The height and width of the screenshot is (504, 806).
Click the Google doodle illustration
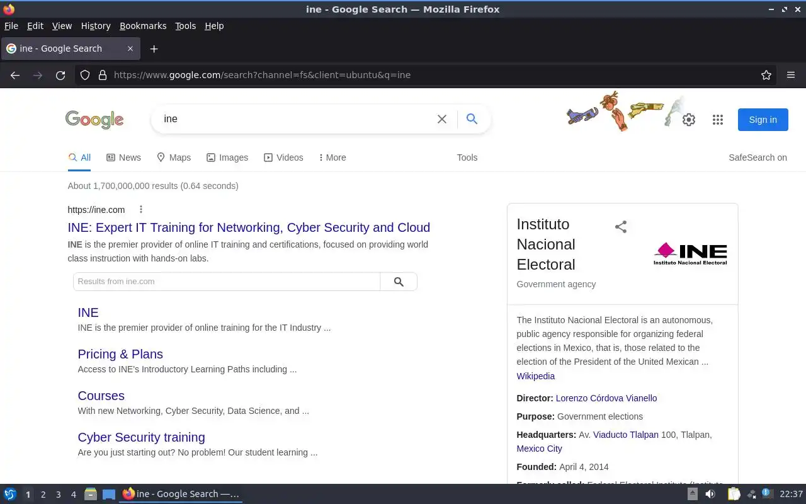[623, 112]
